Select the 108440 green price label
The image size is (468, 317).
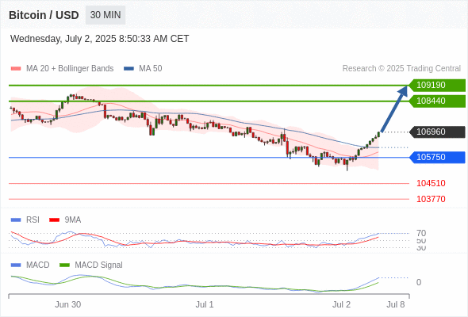437,101
